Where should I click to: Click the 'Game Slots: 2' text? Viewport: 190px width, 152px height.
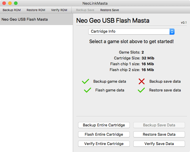pyautogui.click(x=131, y=52)
